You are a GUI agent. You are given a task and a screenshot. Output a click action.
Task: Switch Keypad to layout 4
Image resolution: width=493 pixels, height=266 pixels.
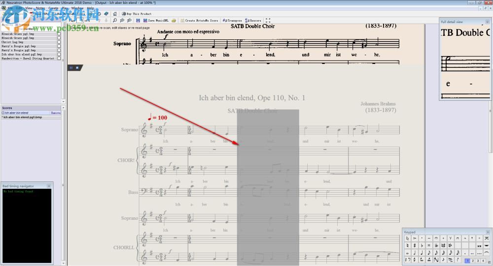483,261
